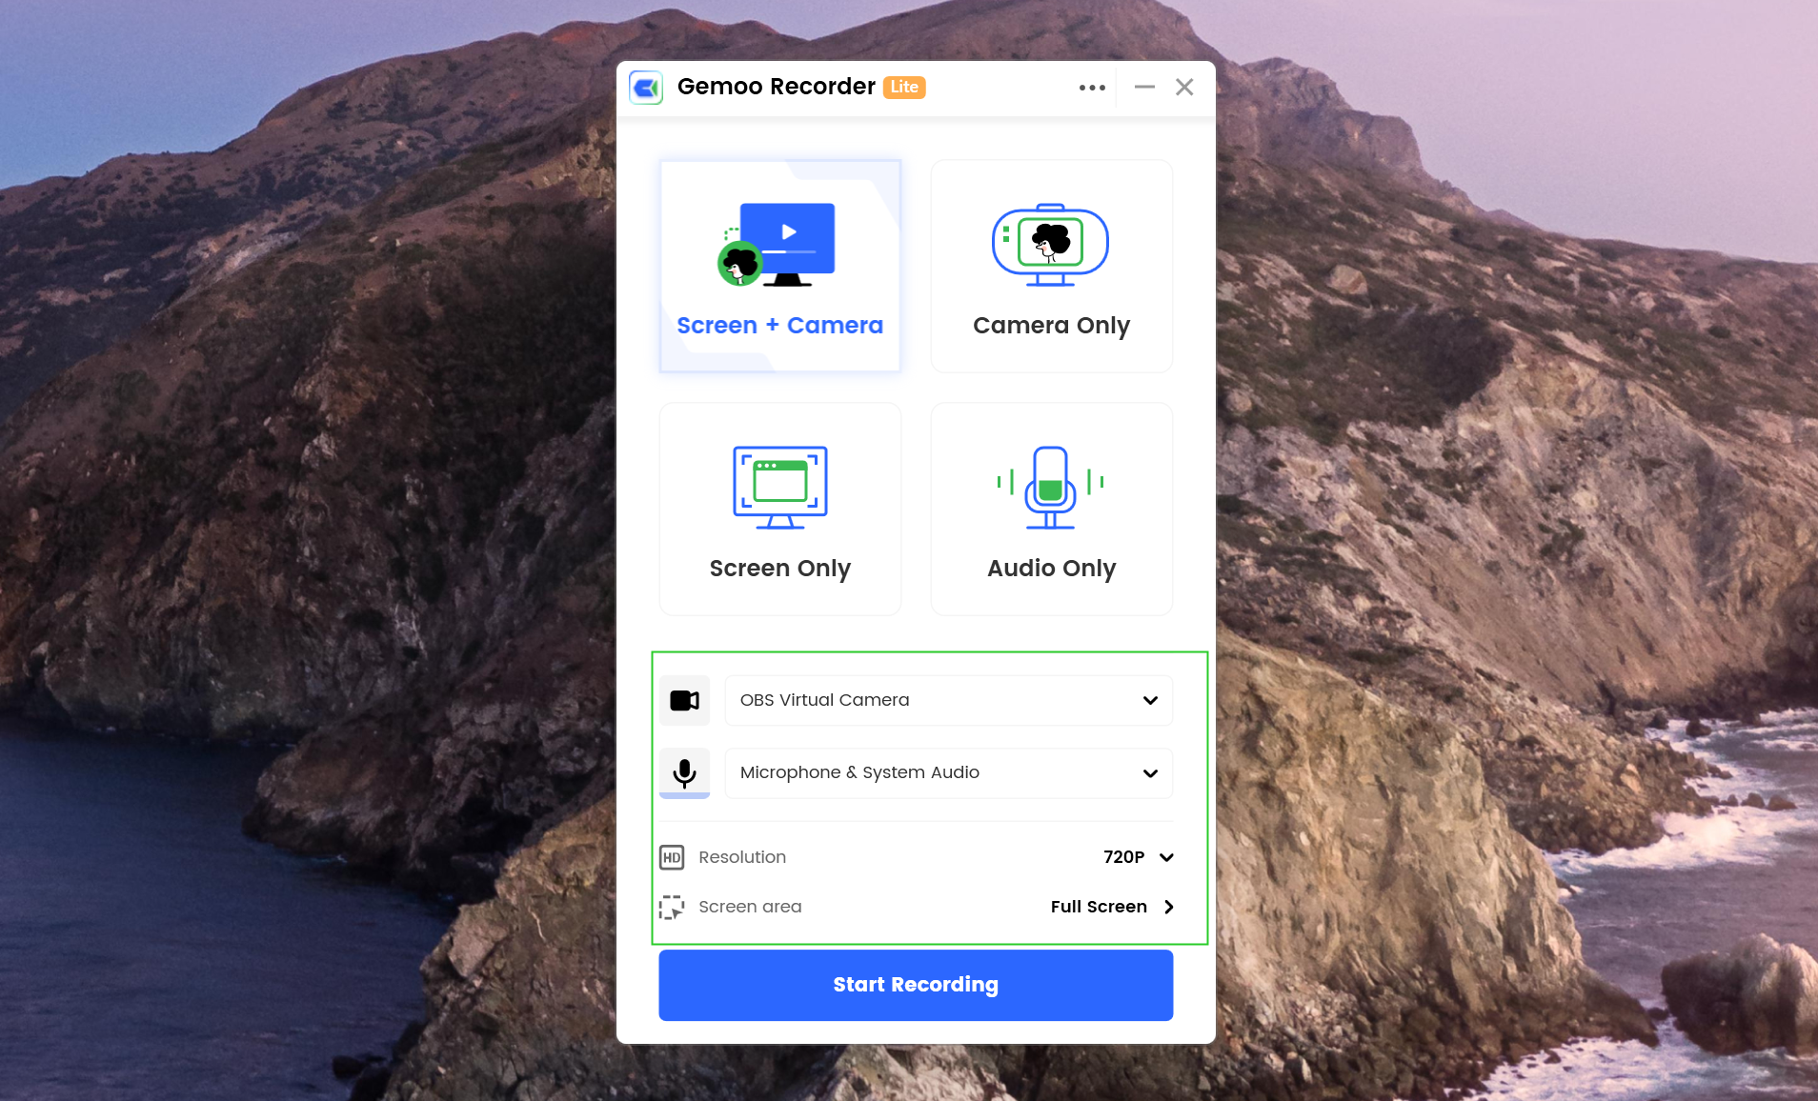This screenshot has height=1101, width=1818.
Task: Click the Start Recording button
Action: tap(916, 985)
